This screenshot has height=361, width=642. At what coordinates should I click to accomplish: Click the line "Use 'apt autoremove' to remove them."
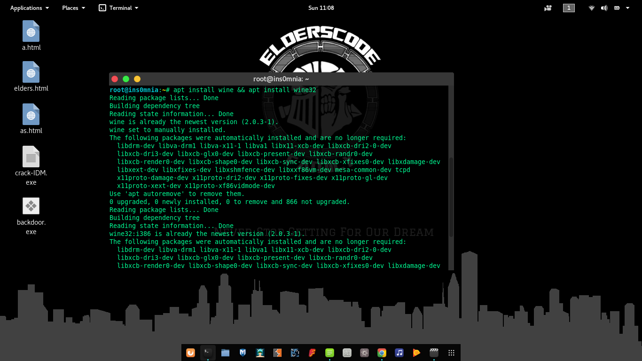[177, 194]
